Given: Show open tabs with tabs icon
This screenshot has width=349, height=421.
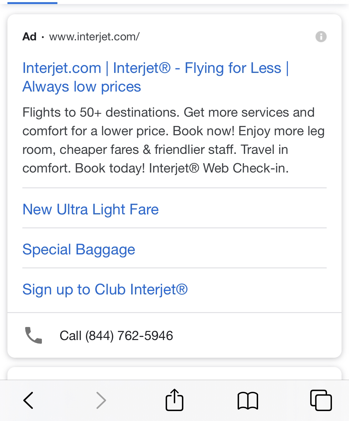Looking at the screenshot, I should [321, 400].
